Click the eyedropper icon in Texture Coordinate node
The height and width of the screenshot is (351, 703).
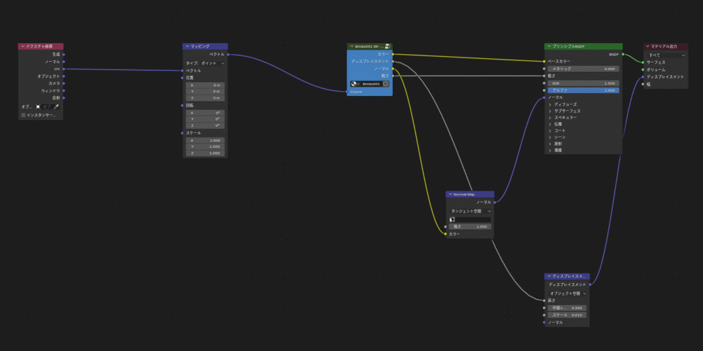[x=56, y=106]
